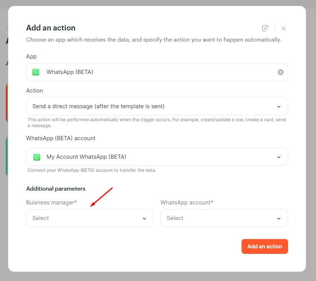The height and width of the screenshot is (281, 316).
Task: Click the 'WhatsApp account' required field label
Action: pyautogui.click(x=186, y=203)
